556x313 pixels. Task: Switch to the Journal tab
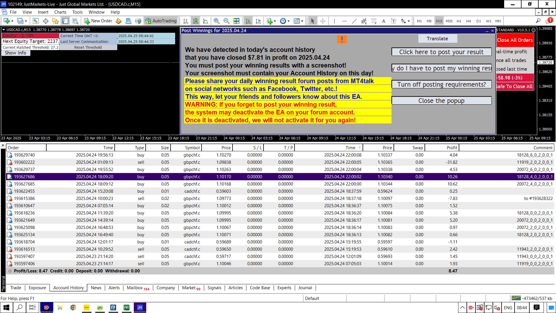[305, 288]
